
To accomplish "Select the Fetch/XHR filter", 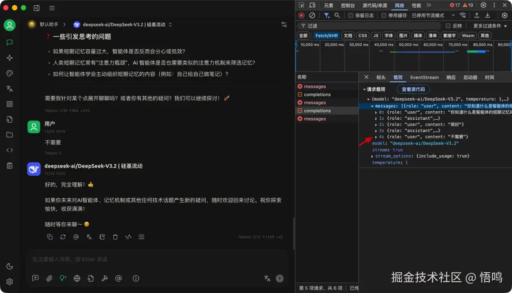I will pyautogui.click(x=326, y=36).
